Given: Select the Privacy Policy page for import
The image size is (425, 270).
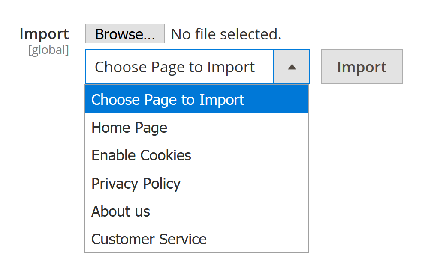Looking at the screenshot, I should pyautogui.click(x=136, y=183).
